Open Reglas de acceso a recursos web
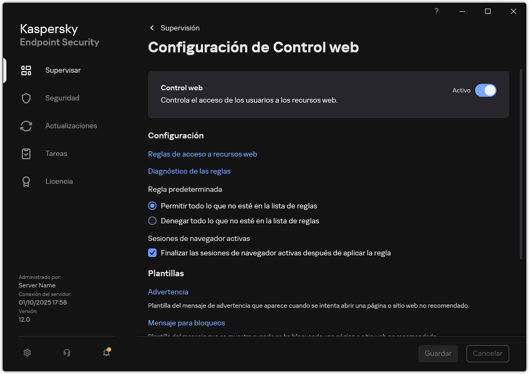529x374 pixels. coord(203,154)
